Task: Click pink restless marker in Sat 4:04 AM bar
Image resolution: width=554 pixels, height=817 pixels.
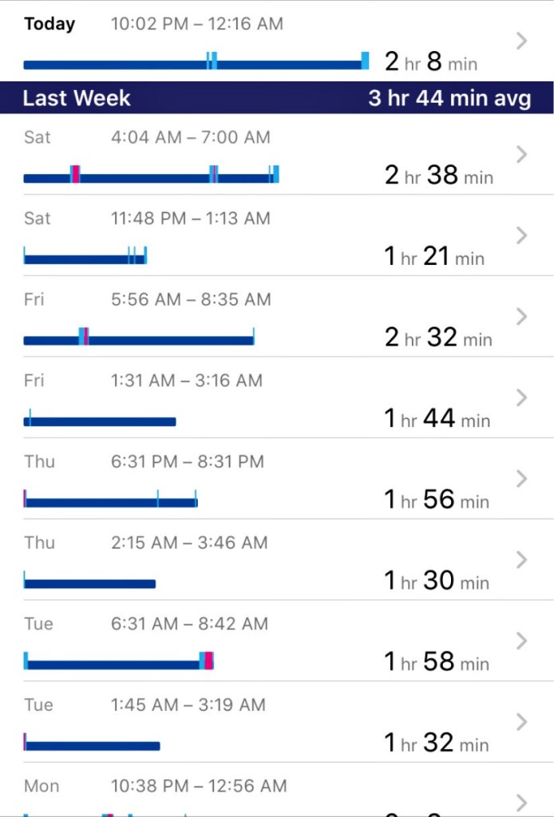Action: tap(76, 175)
